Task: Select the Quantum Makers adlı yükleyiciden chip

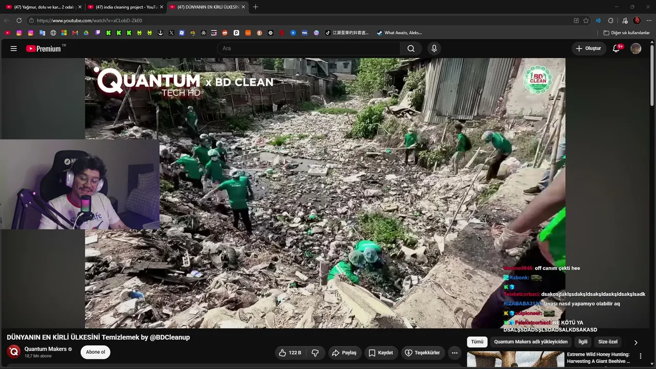Action: tap(530, 342)
